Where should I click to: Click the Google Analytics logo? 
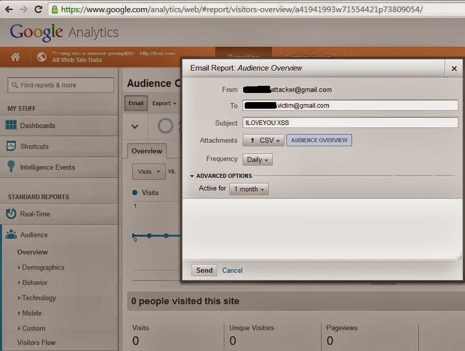tap(64, 33)
